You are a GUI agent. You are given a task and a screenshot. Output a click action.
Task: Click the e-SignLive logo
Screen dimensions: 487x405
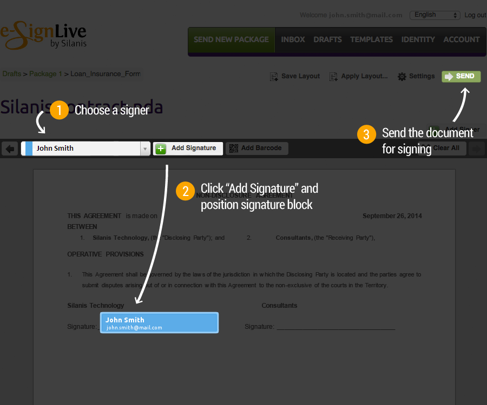(x=43, y=36)
